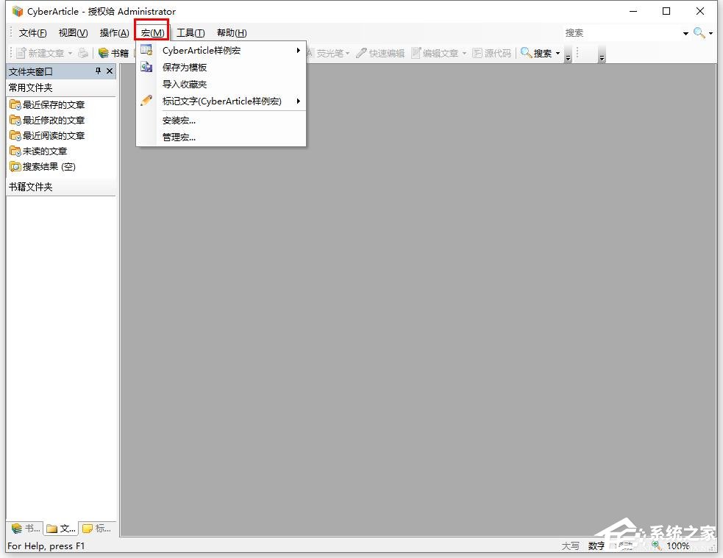Click the search folder icon of 搜索结果
This screenshot has height=558, width=723.
coord(15,167)
